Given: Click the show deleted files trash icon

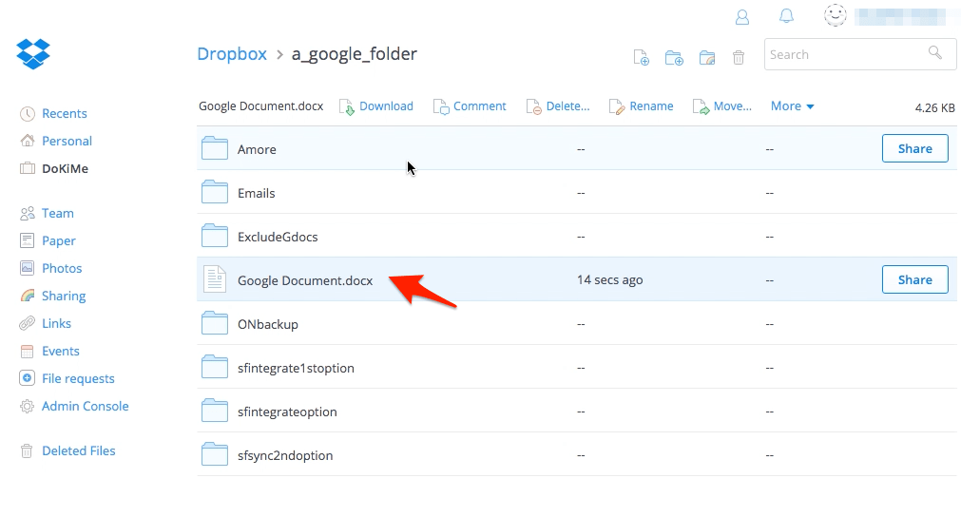Looking at the screenshot, I should (x=739, y=58).
